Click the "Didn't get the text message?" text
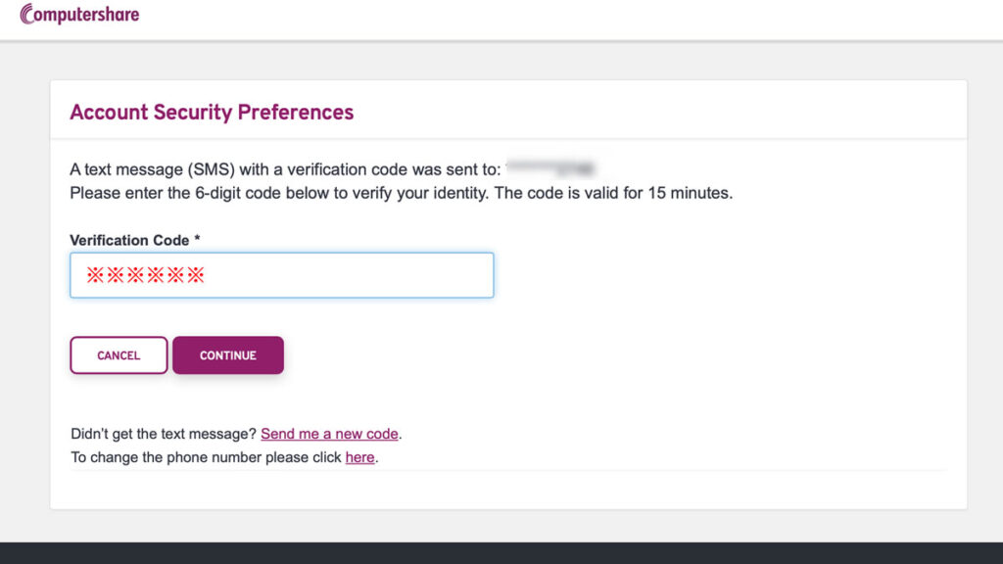The height and width of the screenshot is (564, 1003). pos(164,434)
